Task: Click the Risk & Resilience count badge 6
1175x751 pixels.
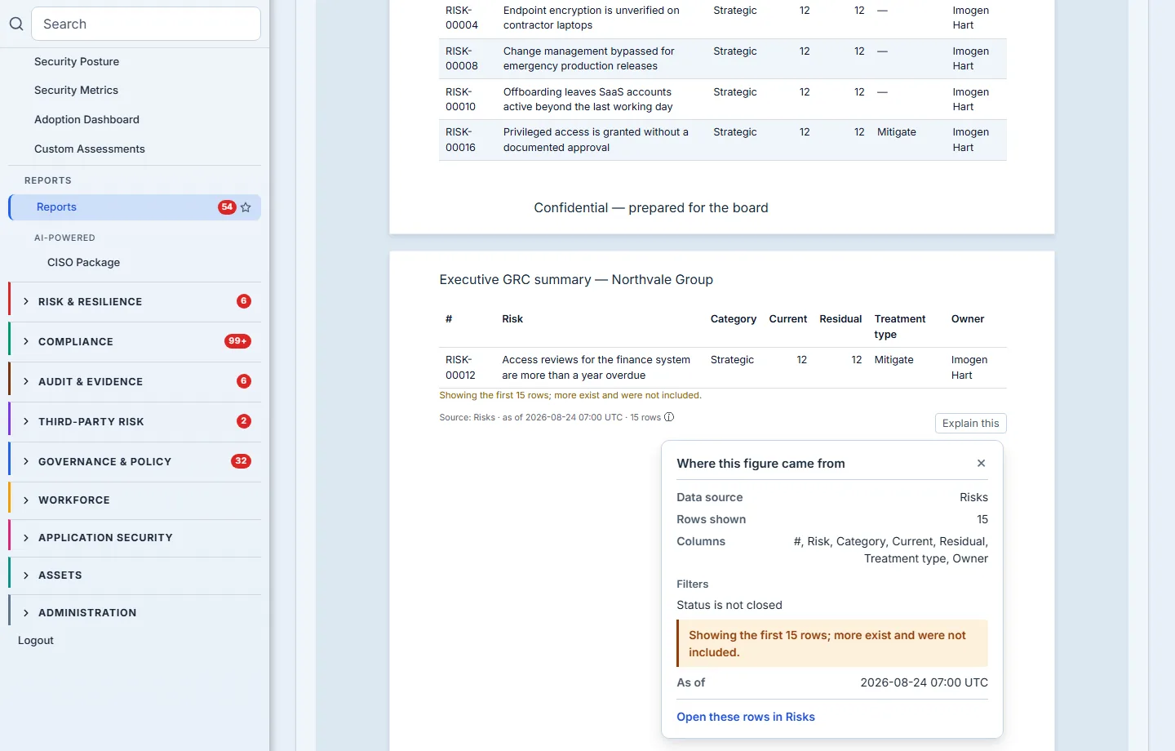Action: tap(243, 301)
